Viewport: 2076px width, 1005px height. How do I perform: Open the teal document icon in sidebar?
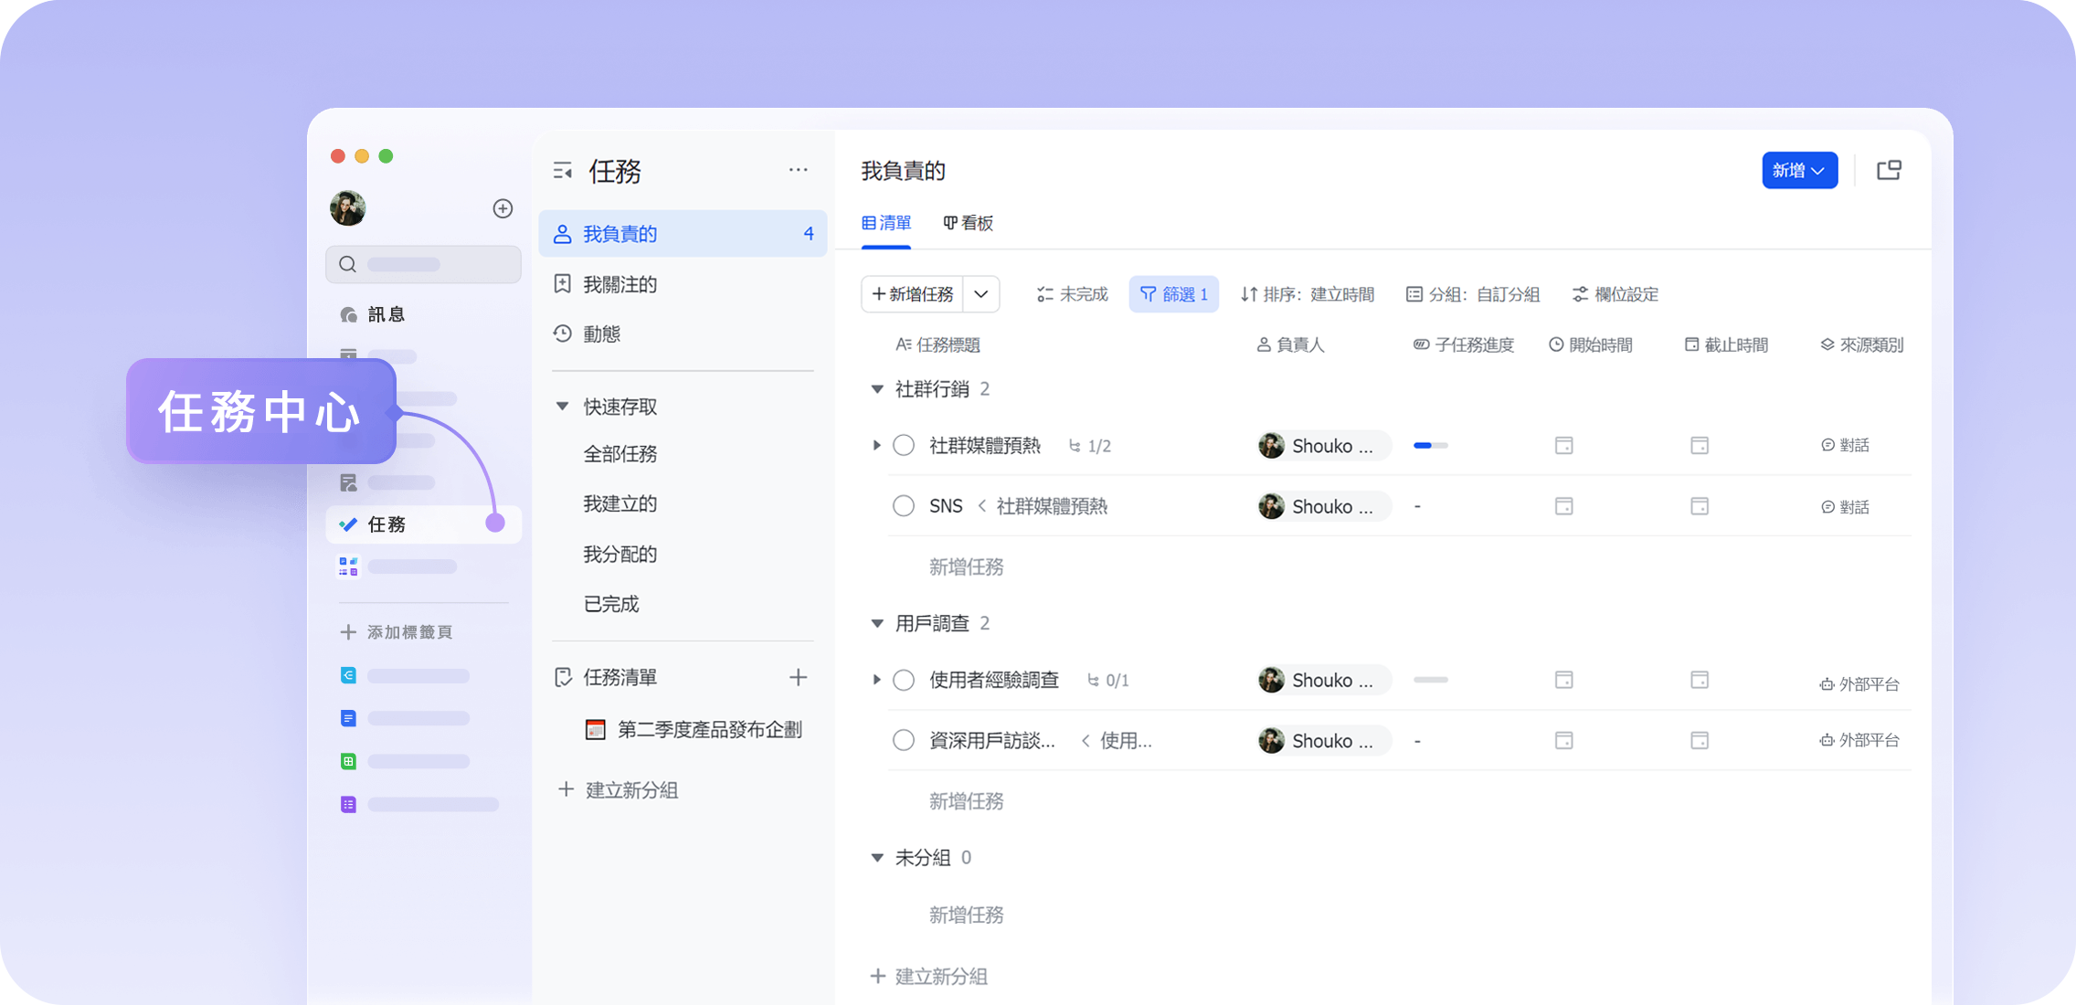click(x=348, y=675)
